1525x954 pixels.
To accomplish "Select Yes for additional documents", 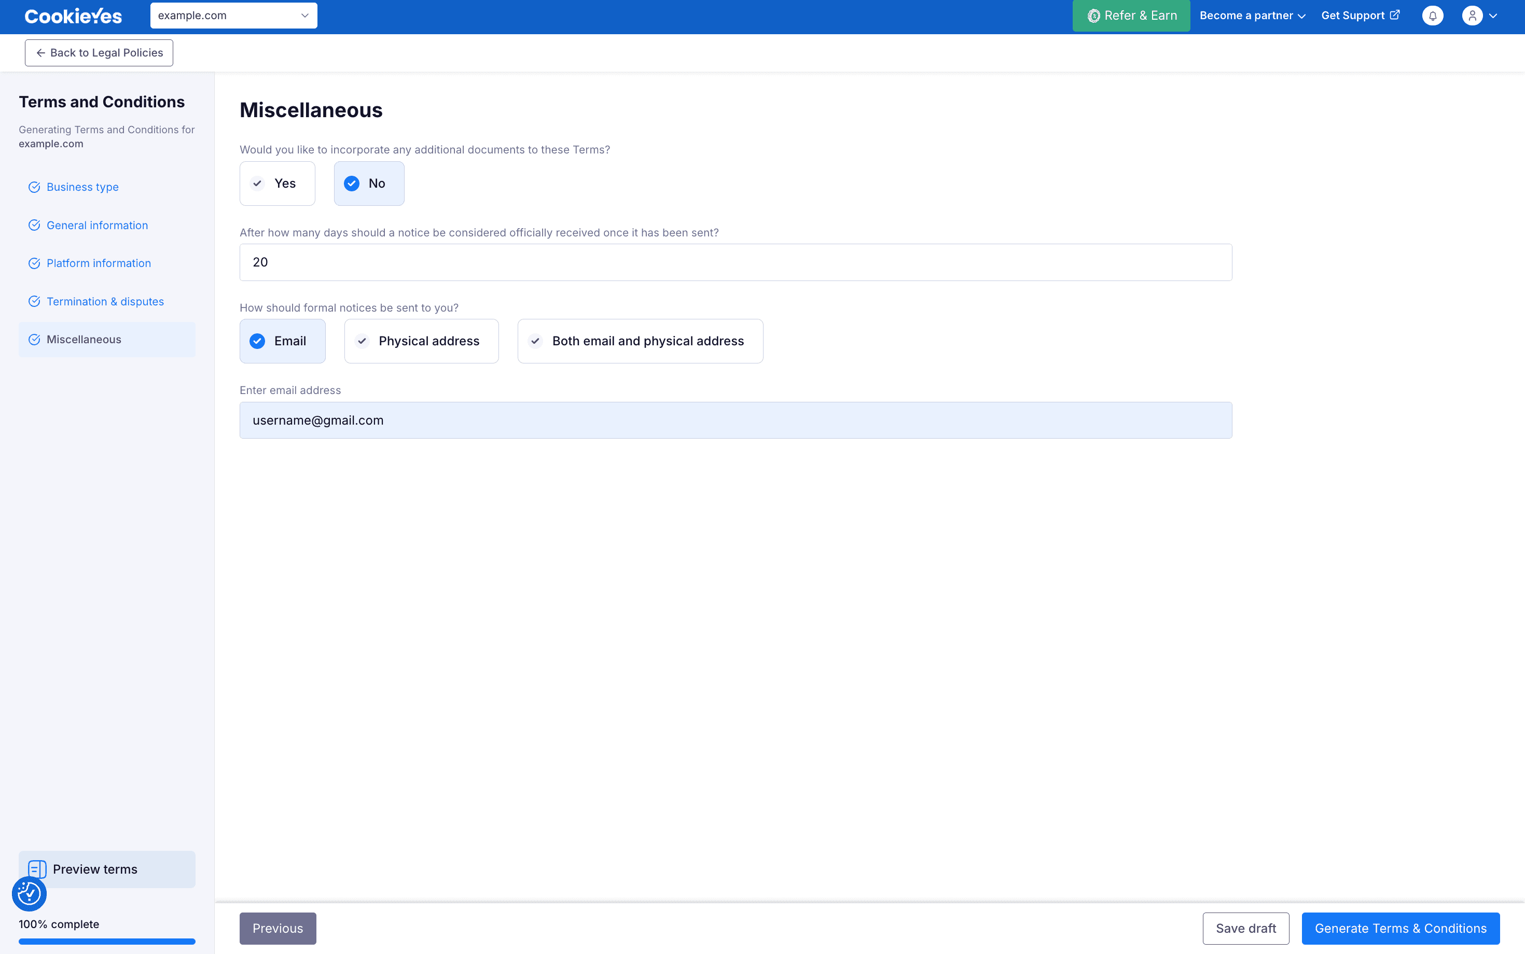I will 277,184.
